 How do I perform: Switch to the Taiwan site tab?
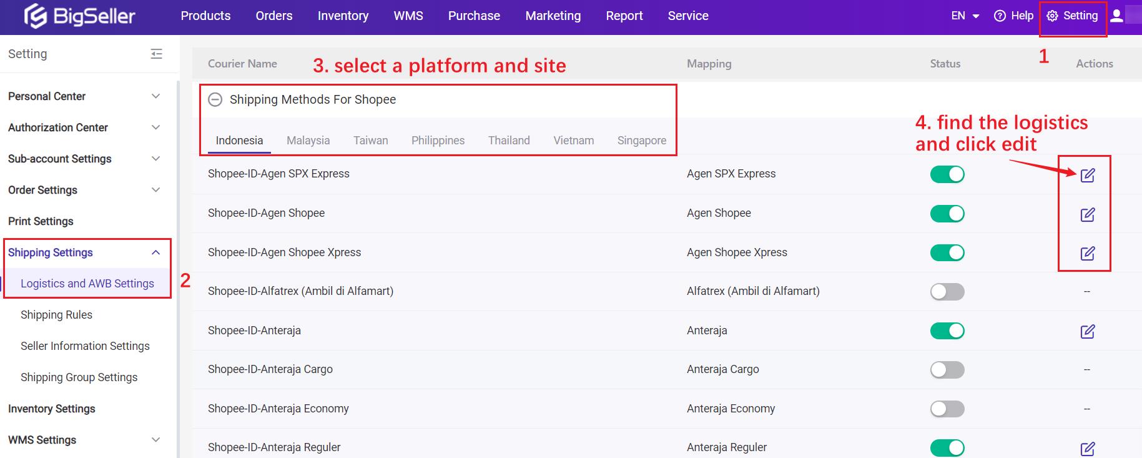(x=371, y=141)
